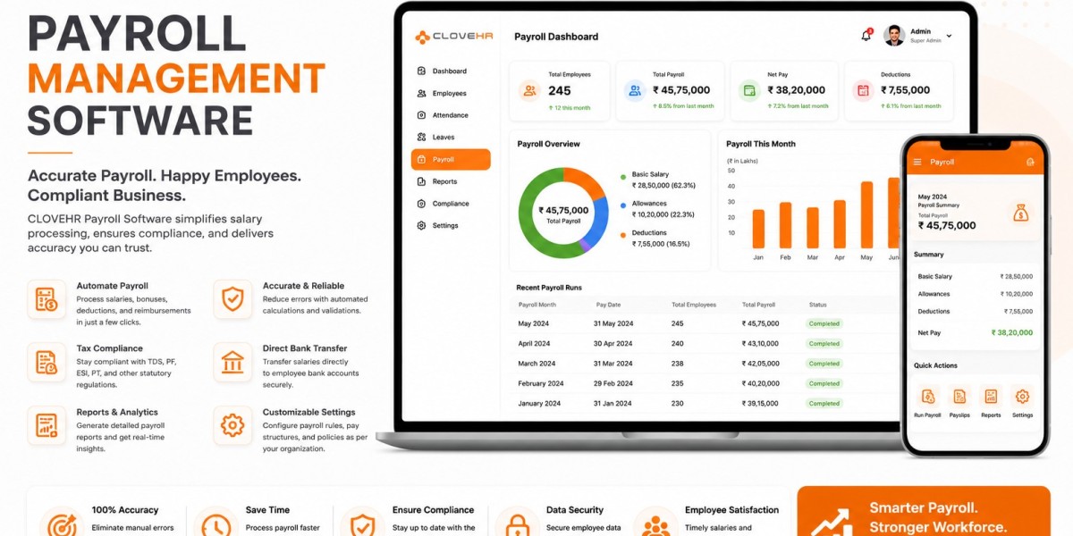Open the hamburger menu on the phone
The width and height of the screenshot is (1073, 536).
[917, 162]
